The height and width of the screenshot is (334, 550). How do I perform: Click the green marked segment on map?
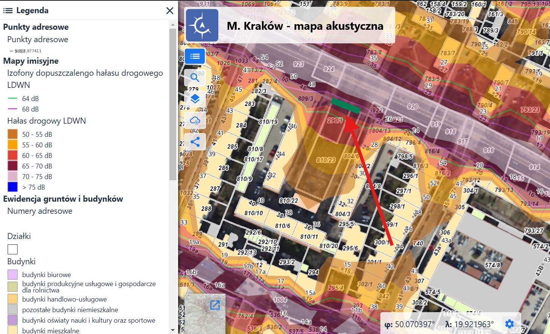(346, 106)
